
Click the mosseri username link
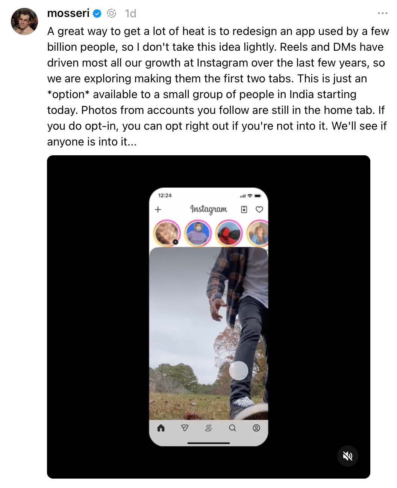(68, 13)
